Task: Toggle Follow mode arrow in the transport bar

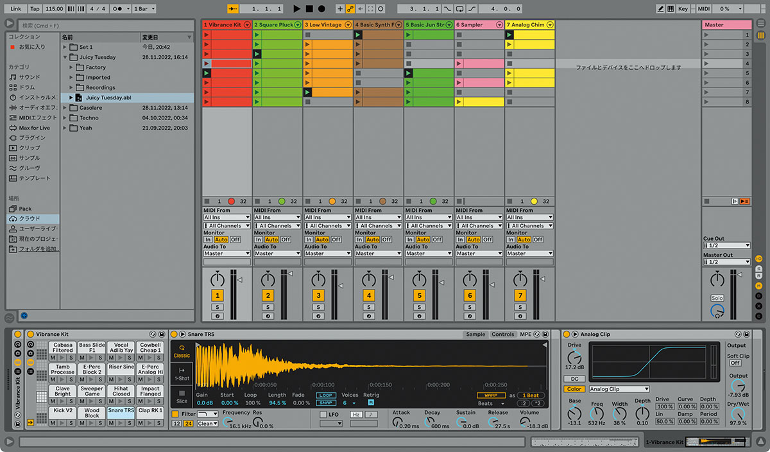Action: point(234,9)
